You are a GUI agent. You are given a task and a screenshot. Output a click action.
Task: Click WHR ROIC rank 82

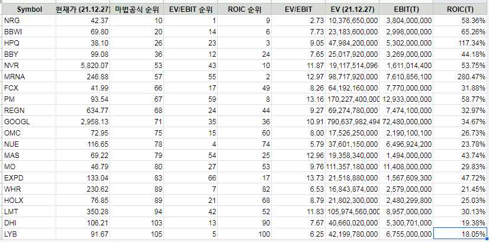244,189
